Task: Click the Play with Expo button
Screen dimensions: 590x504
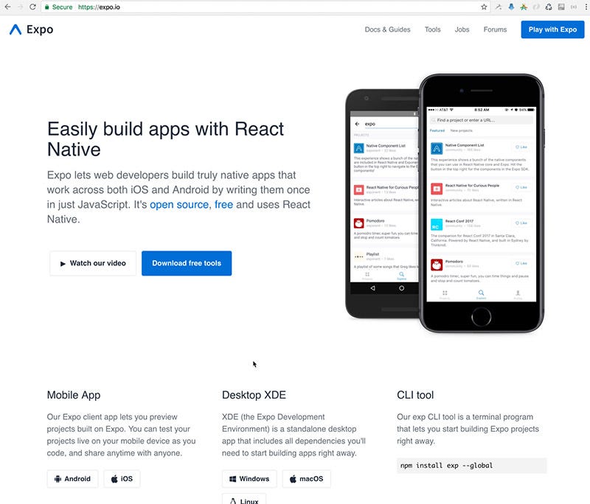Action: (x=552, y=29)
